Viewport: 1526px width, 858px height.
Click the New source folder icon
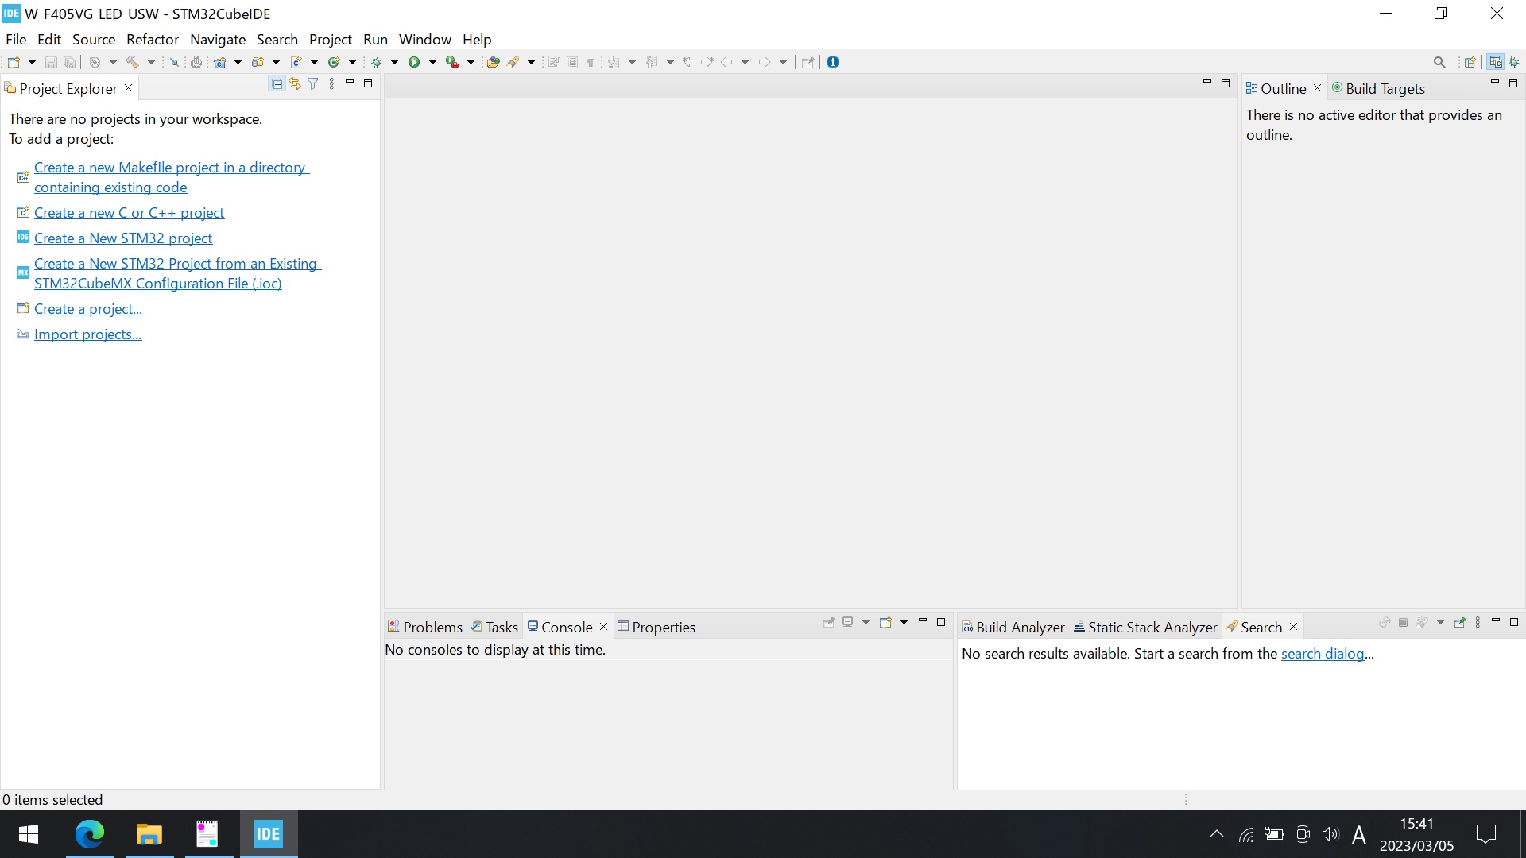coord(258,62)
